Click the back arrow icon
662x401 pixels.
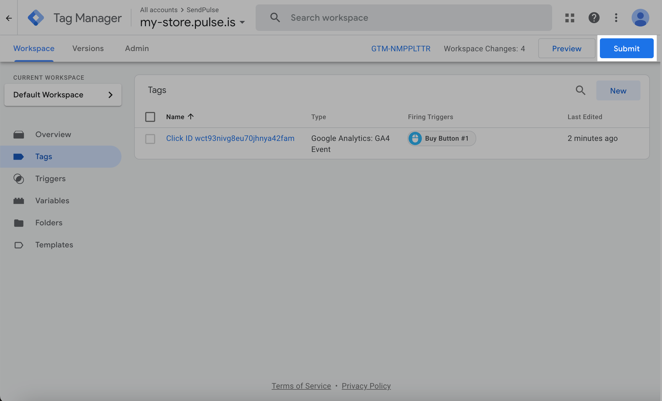pyautogui.click(x=9, y=18)
